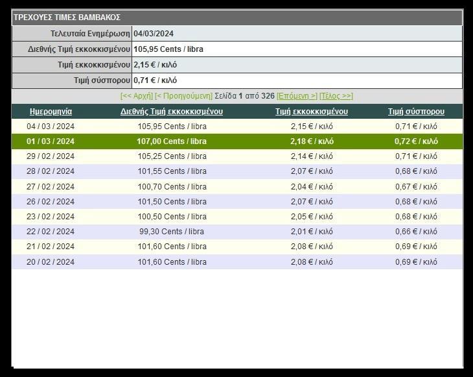Screen dimensions: 473x377
Task: Jump to last page via Τέλος link
Action: click(336, 96)
